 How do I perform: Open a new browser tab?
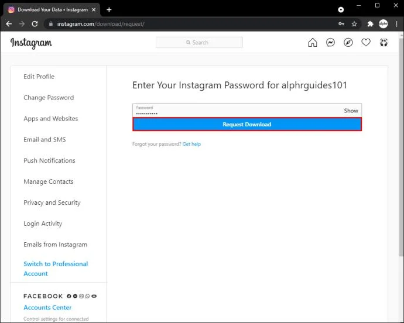pos(109,9)
